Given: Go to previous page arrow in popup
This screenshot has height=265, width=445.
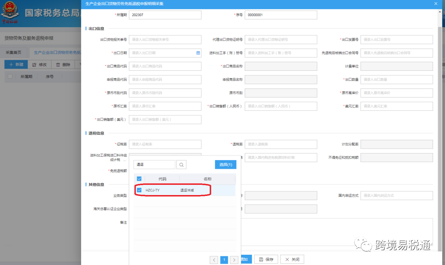Looking at the screenshot, I should point(214,260).
